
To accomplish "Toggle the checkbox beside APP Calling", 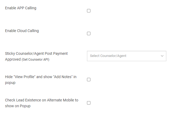I will [x=89, y=11].
